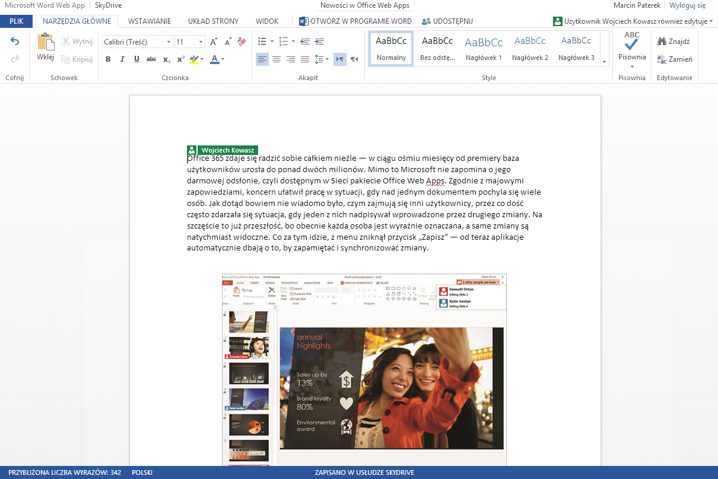The image size is (718, 479).
Task: Click the line spacing icon
Action: (x=319, y=59)
